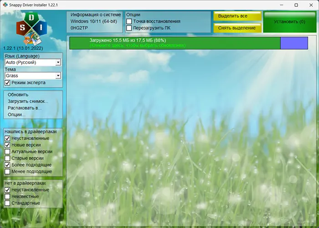Enable Менее подходящие filter

pos(7,171)
